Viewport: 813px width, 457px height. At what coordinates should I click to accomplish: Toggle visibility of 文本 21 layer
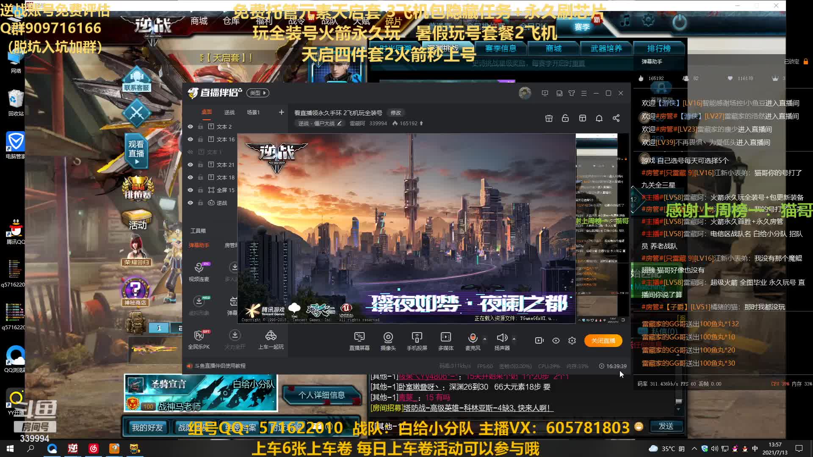click(190, 165)
